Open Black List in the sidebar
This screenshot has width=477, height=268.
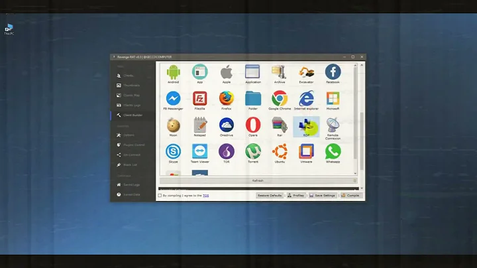tap(130, 165)
